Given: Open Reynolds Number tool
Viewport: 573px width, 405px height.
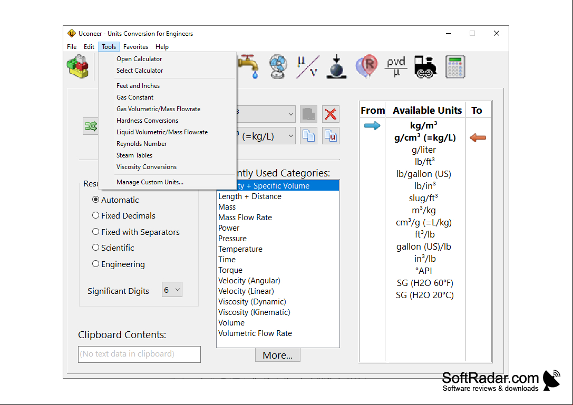Looking at the screenshot, I should coord(168,144).
